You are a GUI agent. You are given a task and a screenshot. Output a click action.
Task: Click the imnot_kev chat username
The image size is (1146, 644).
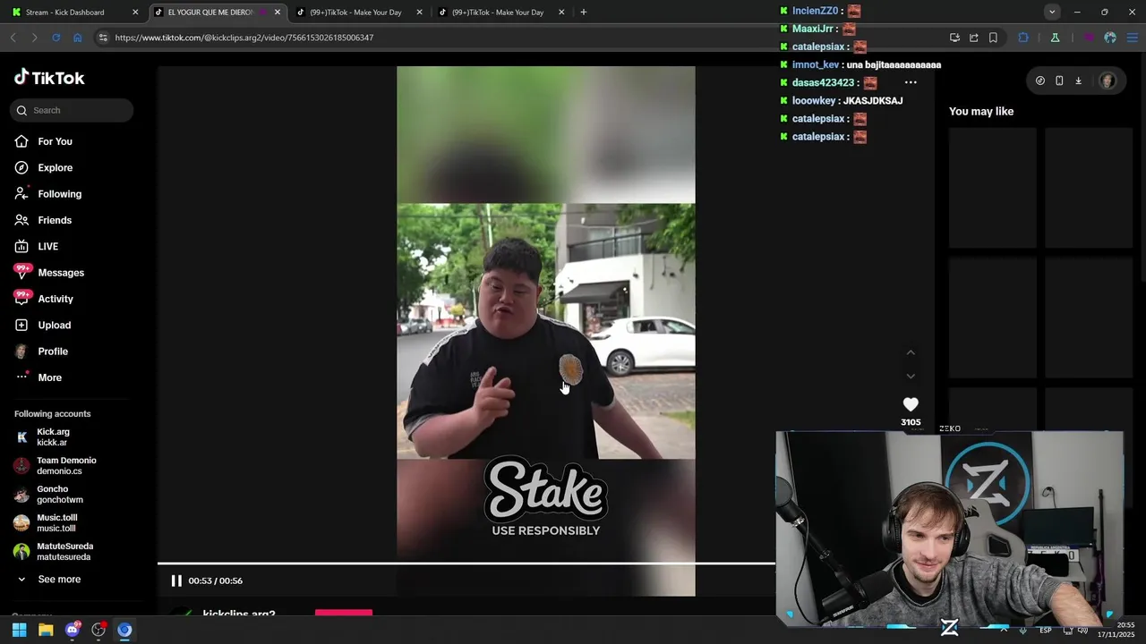pos(816,64)
